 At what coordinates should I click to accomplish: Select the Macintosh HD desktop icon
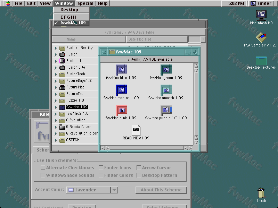point(261,15)
